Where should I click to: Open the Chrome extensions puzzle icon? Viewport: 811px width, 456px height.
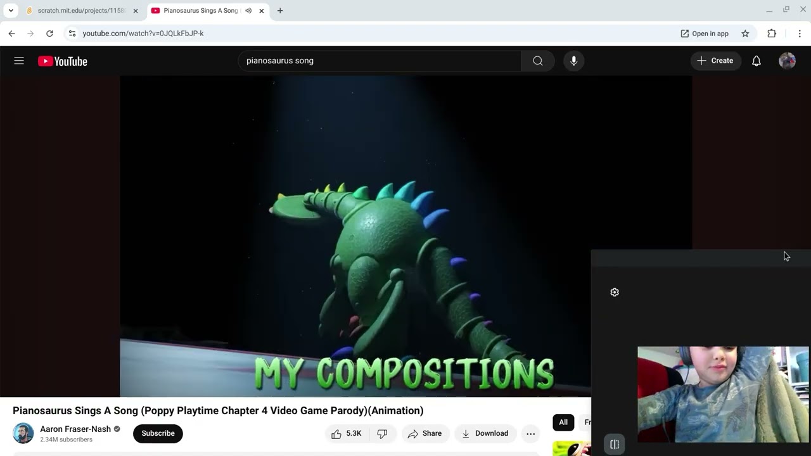point(772,34)
